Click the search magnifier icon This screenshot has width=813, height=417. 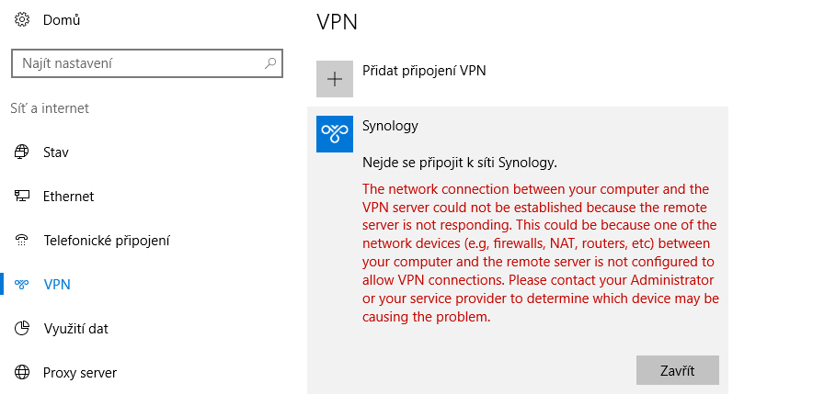pyautogui.click(x=269, y=63)
